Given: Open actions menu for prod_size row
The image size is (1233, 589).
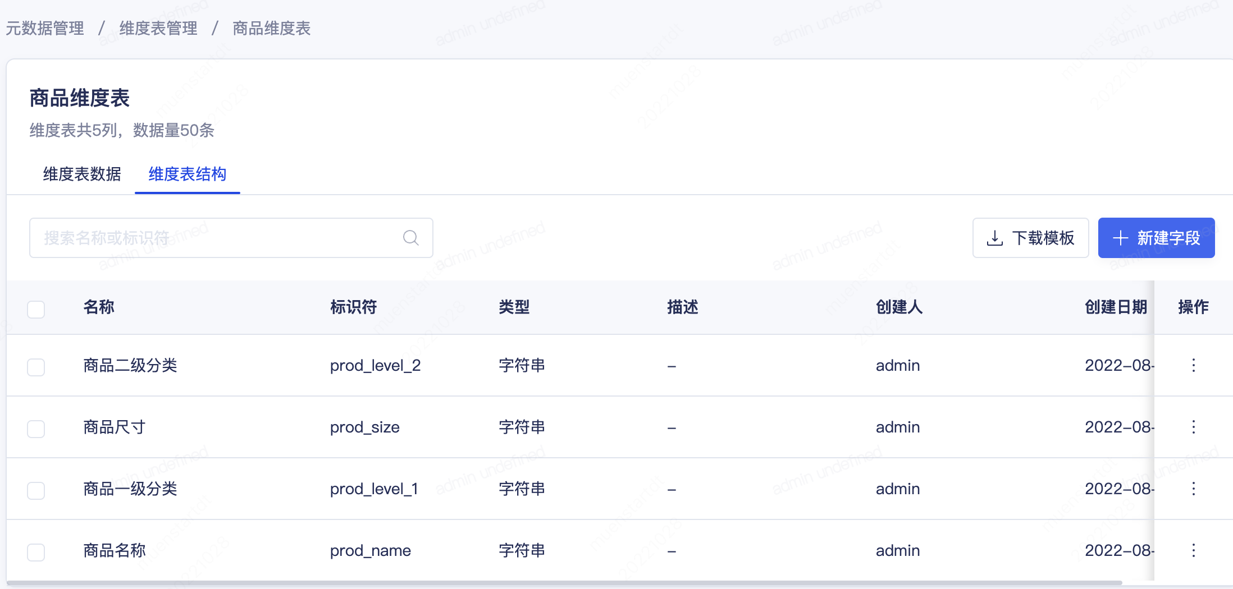Looking at the screenshot, I should pos(1194,427).
